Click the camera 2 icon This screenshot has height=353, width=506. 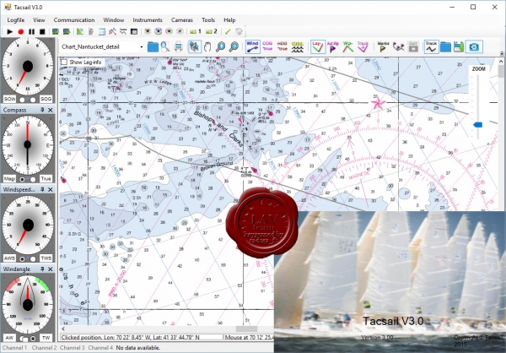(x=212, y=31)
